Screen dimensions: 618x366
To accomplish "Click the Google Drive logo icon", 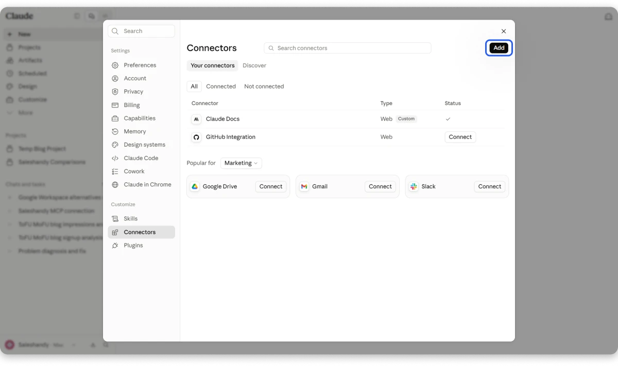I will tap(195, 186).
